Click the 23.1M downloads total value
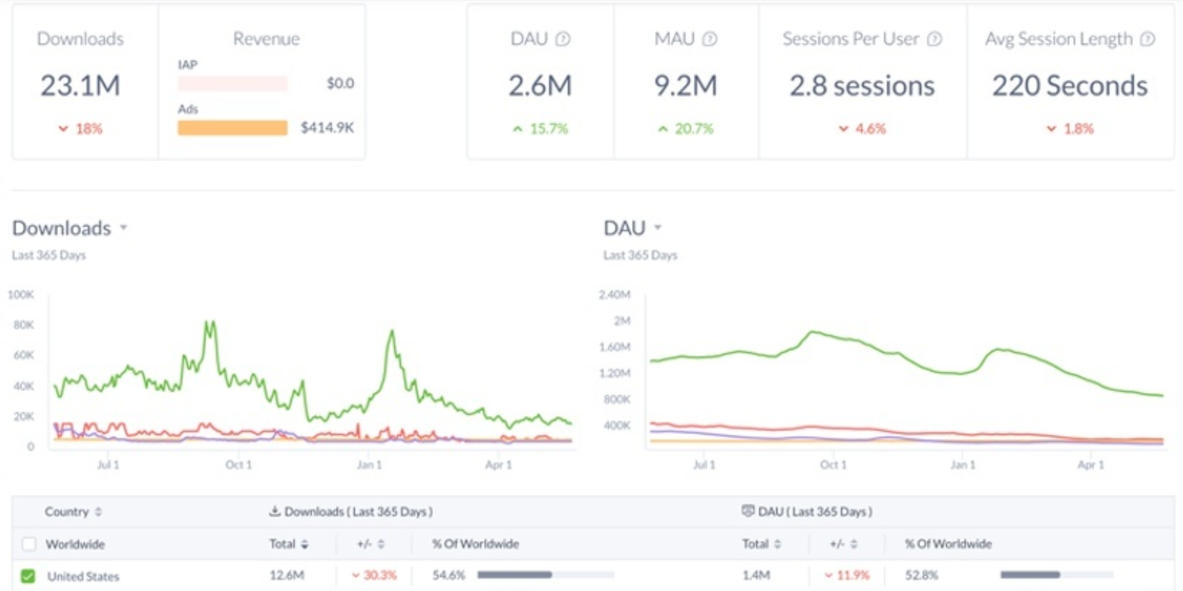The image size is (1183, 591). pos(80,86)
